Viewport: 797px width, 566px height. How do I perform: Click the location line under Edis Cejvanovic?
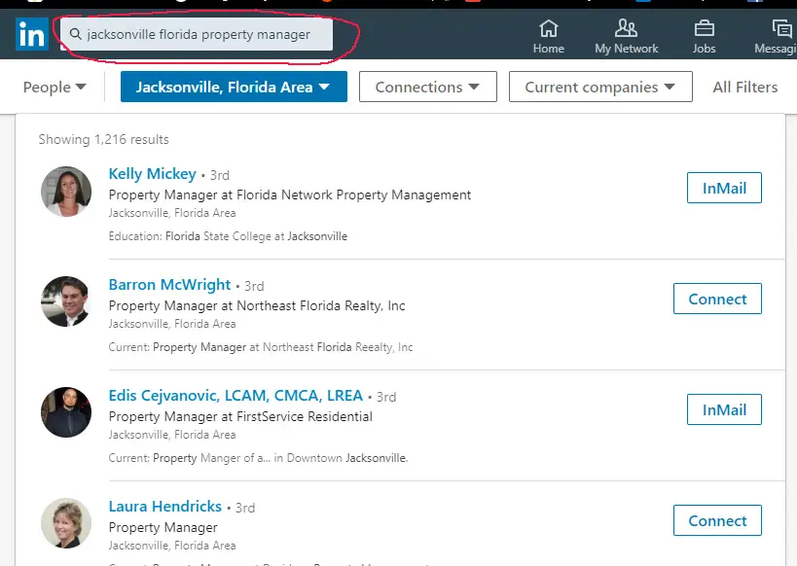172,435
